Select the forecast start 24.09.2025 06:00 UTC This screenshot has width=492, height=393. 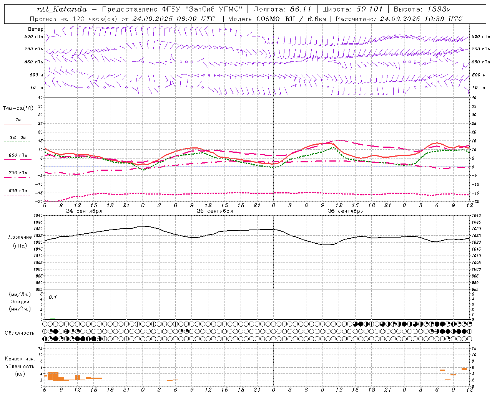pos(174,19)
